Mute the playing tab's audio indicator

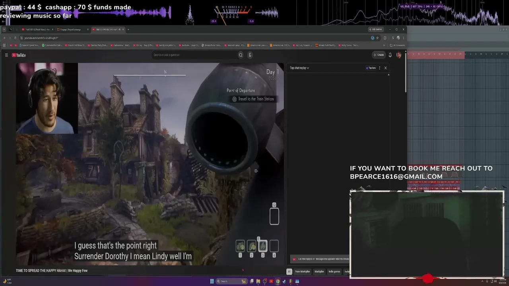119,29
